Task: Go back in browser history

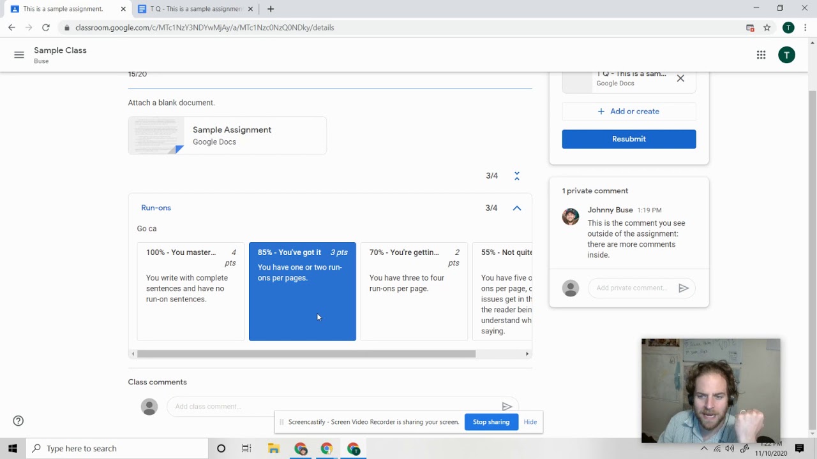Action: 11,27
